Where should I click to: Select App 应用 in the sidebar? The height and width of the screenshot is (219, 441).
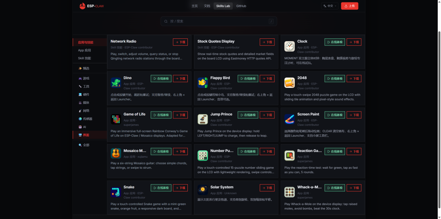pos(90,50)
